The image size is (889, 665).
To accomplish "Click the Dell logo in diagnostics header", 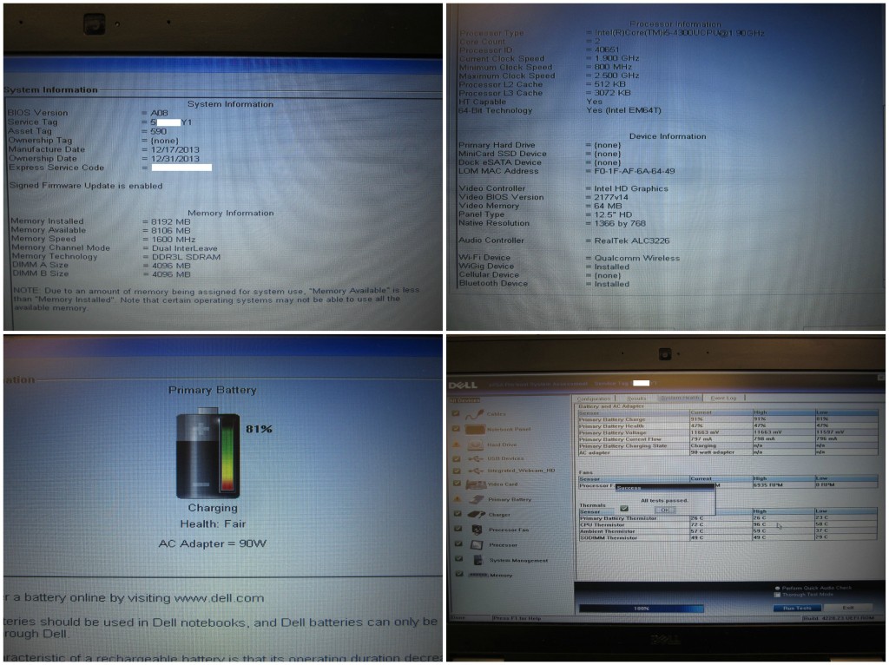I will (x=464, y=385).
